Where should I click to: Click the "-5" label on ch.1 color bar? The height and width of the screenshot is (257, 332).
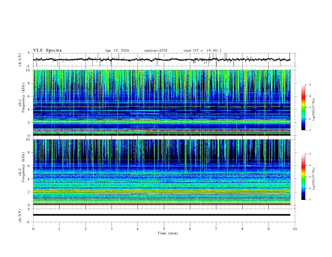tap(309, 108)
